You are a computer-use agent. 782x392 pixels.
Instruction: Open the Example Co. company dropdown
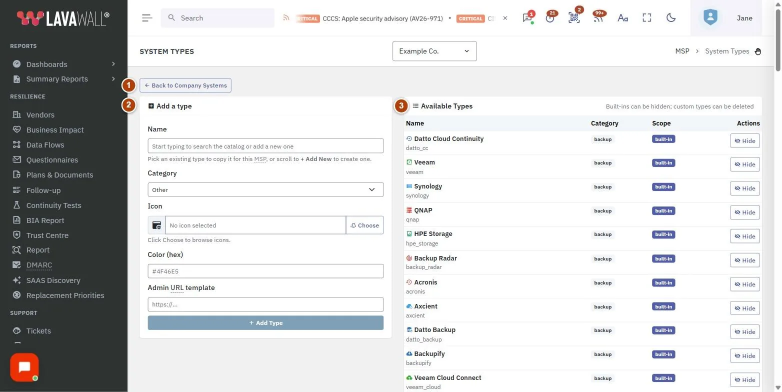434,51
